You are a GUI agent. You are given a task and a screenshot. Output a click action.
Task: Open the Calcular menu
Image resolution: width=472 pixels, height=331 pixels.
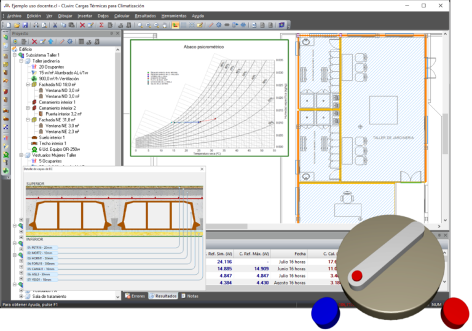click(x=122, y=16)
